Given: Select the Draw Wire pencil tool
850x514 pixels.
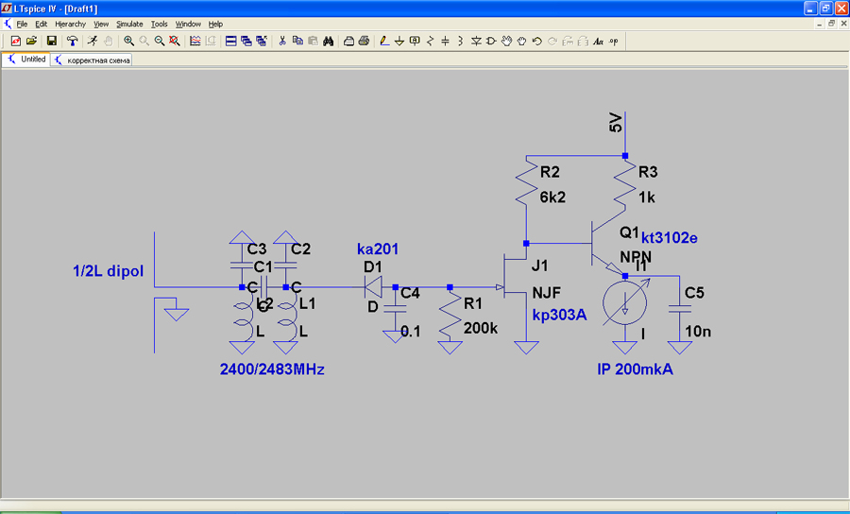Looking at the screenshot, I should [384, 42].
